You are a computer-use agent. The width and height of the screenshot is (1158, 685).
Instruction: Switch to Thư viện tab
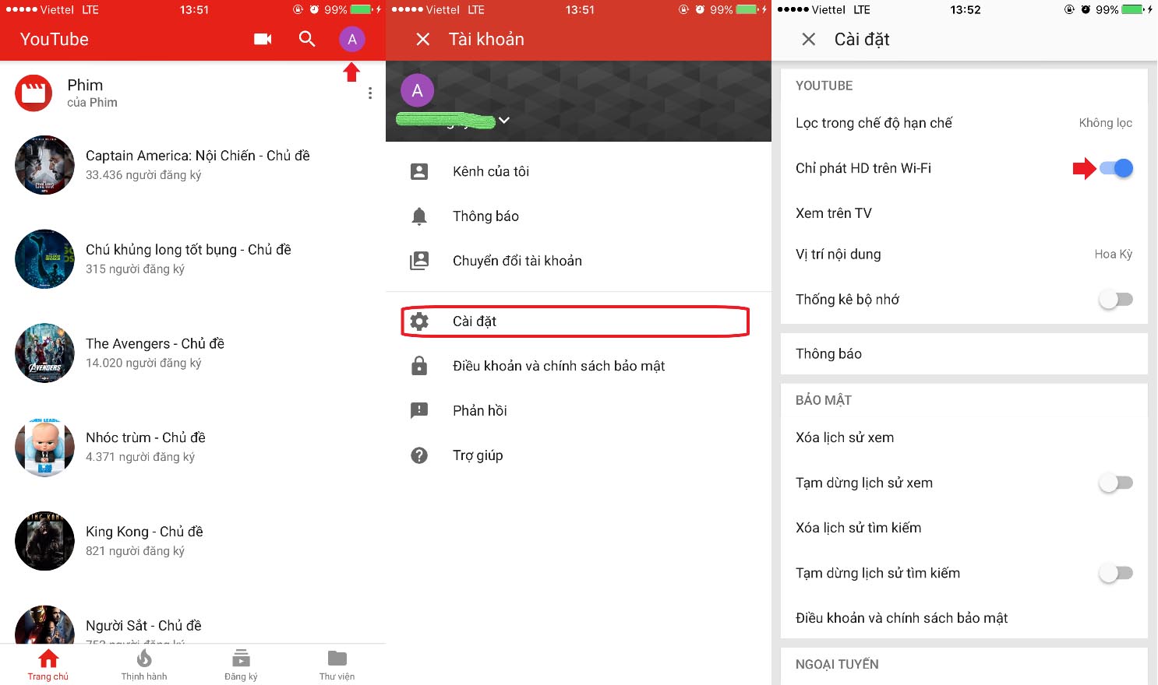337,665
